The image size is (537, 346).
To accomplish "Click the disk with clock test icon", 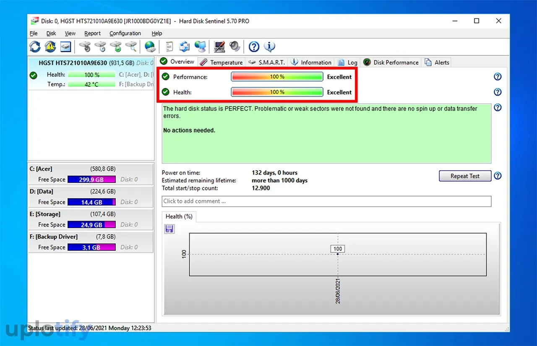I will click(x=100, y=47).
